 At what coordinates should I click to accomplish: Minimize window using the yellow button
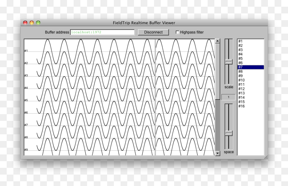coord(31,22)
